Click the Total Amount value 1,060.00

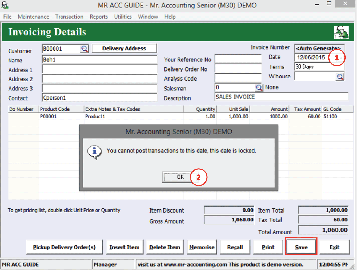[x=323, y=230]
